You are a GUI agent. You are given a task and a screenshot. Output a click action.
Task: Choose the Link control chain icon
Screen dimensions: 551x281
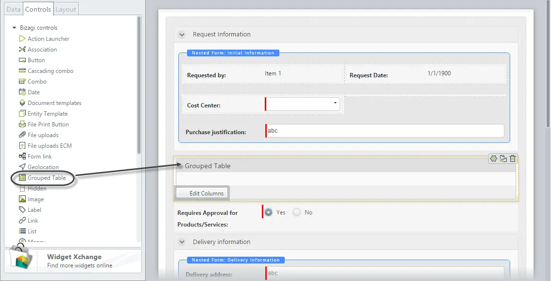pyautogui.click(x=22, y=221)
